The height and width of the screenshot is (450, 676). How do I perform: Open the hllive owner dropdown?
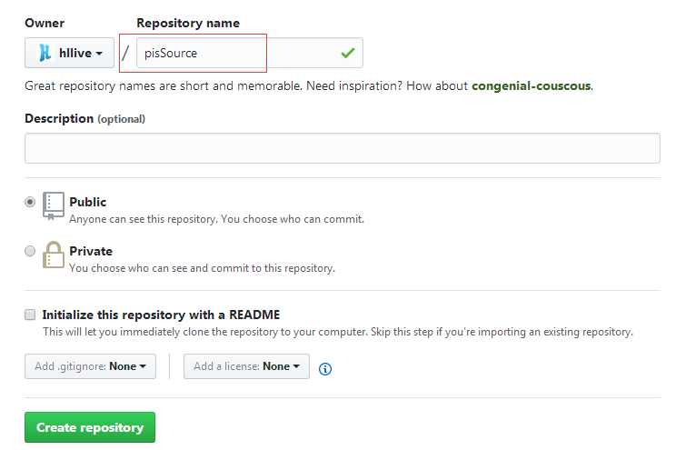click(69, 53)
